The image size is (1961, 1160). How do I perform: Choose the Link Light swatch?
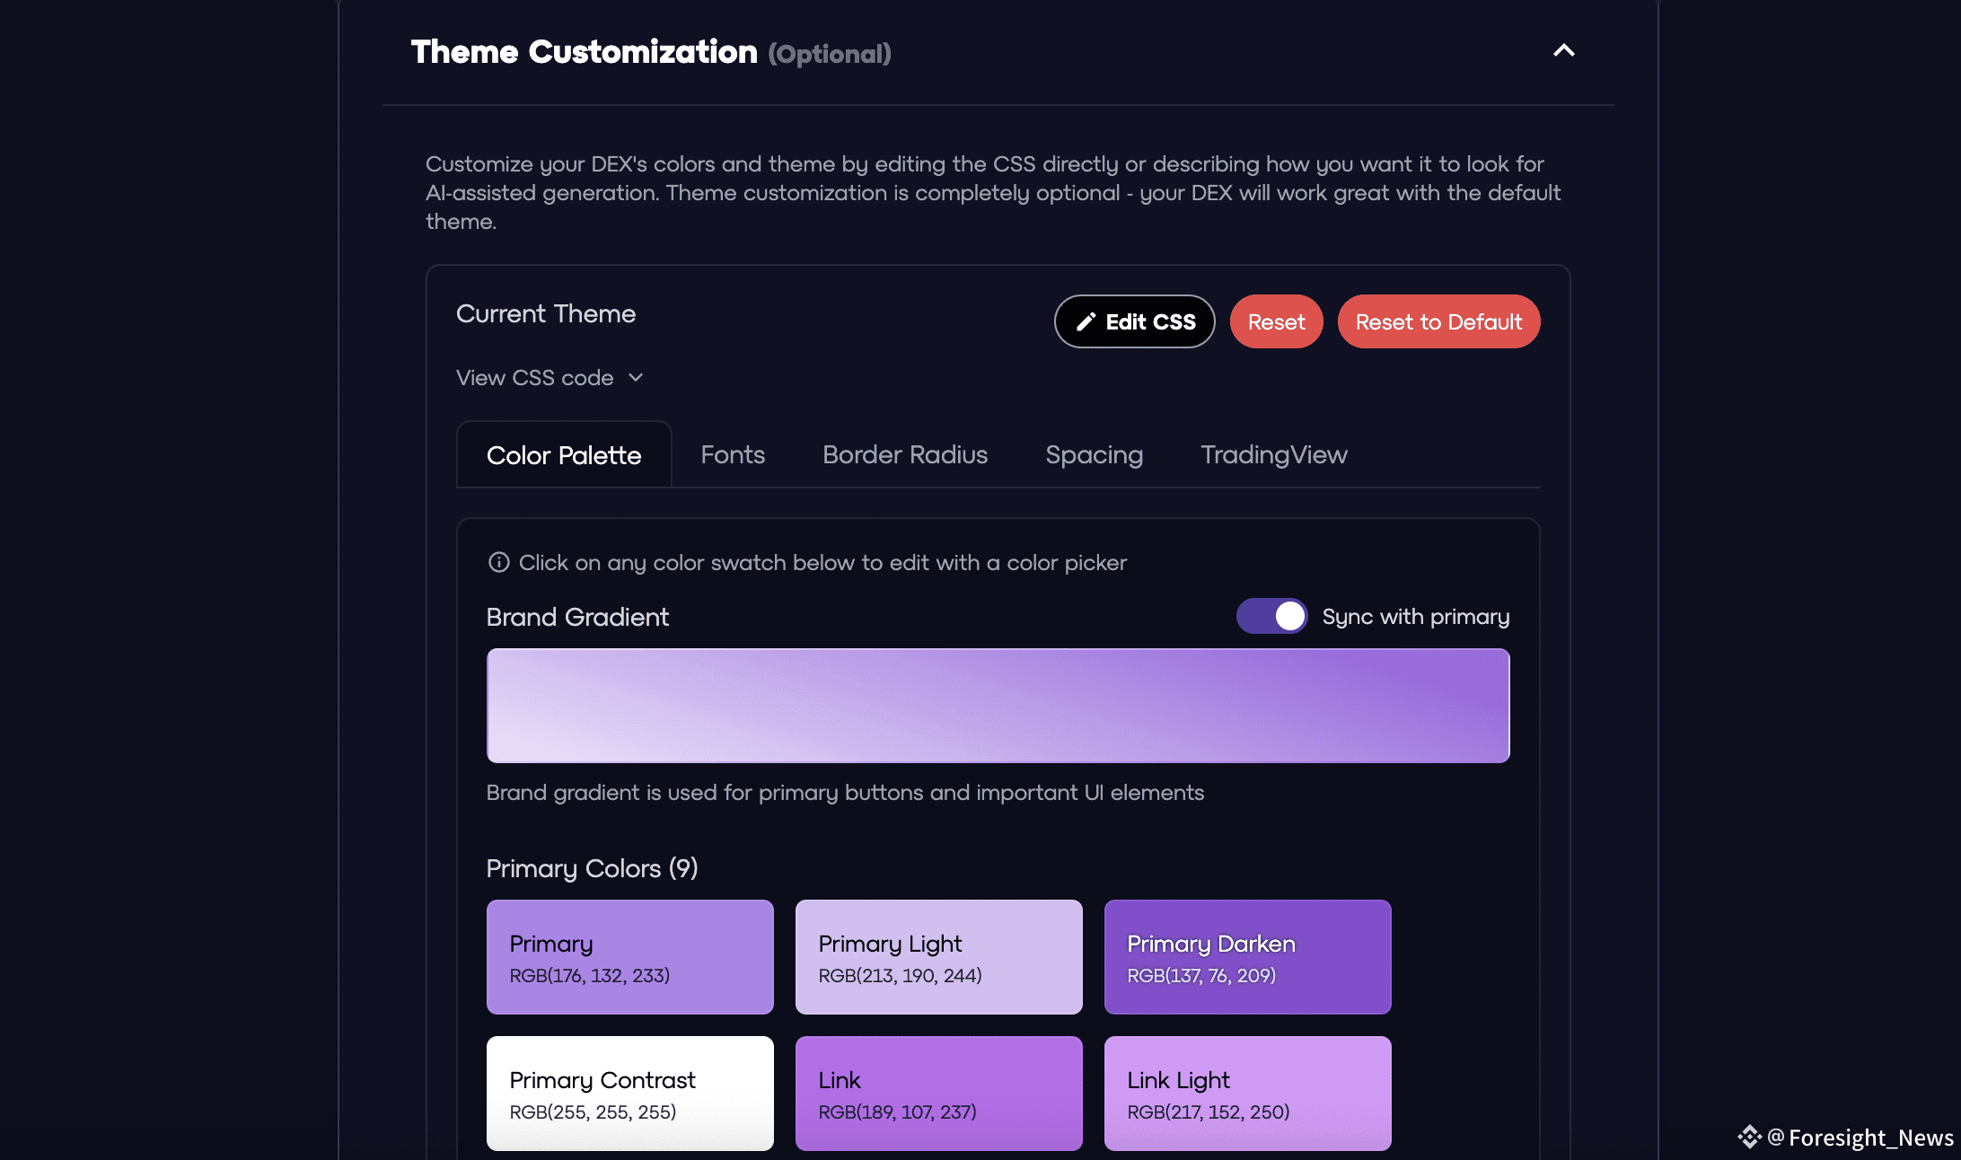(x=1247, y=1094)
